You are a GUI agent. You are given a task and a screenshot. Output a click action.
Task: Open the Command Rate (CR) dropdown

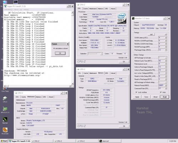(166, 88)
